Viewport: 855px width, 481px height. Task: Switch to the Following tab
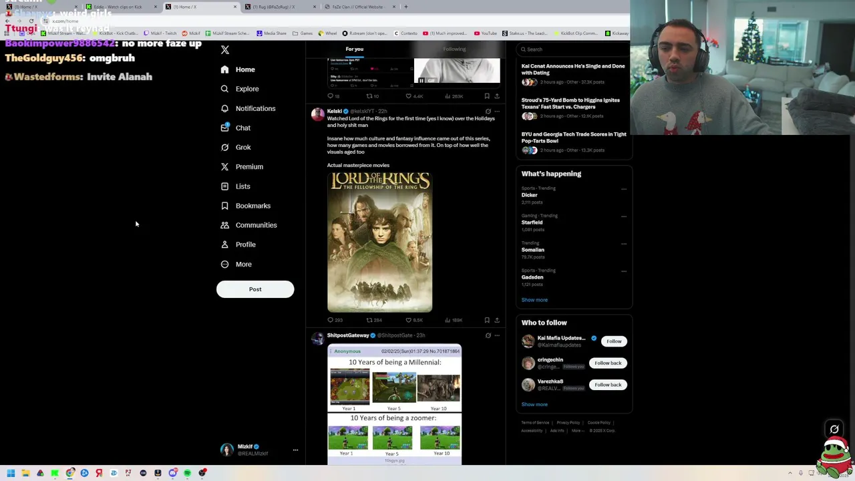pos(454,49)
